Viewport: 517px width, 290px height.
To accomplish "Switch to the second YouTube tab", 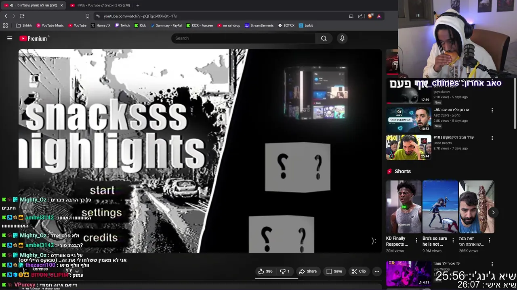I will click(x=100, y=5).
